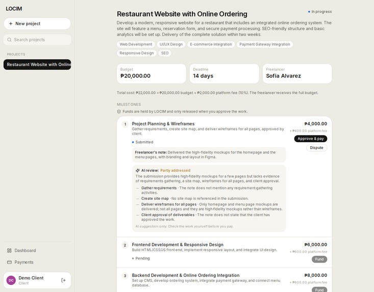Click the Payments card icon
374x292 pixels.
pyautogui.click(x=9, y=262)
